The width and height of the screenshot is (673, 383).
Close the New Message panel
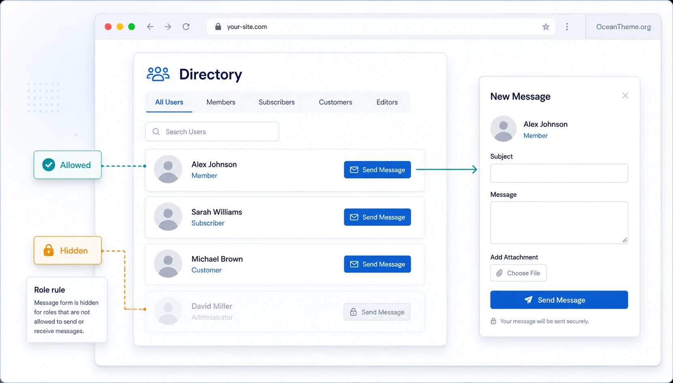[x=625, y=95]
